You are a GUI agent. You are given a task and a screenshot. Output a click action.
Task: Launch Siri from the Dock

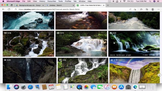[16, 87]
